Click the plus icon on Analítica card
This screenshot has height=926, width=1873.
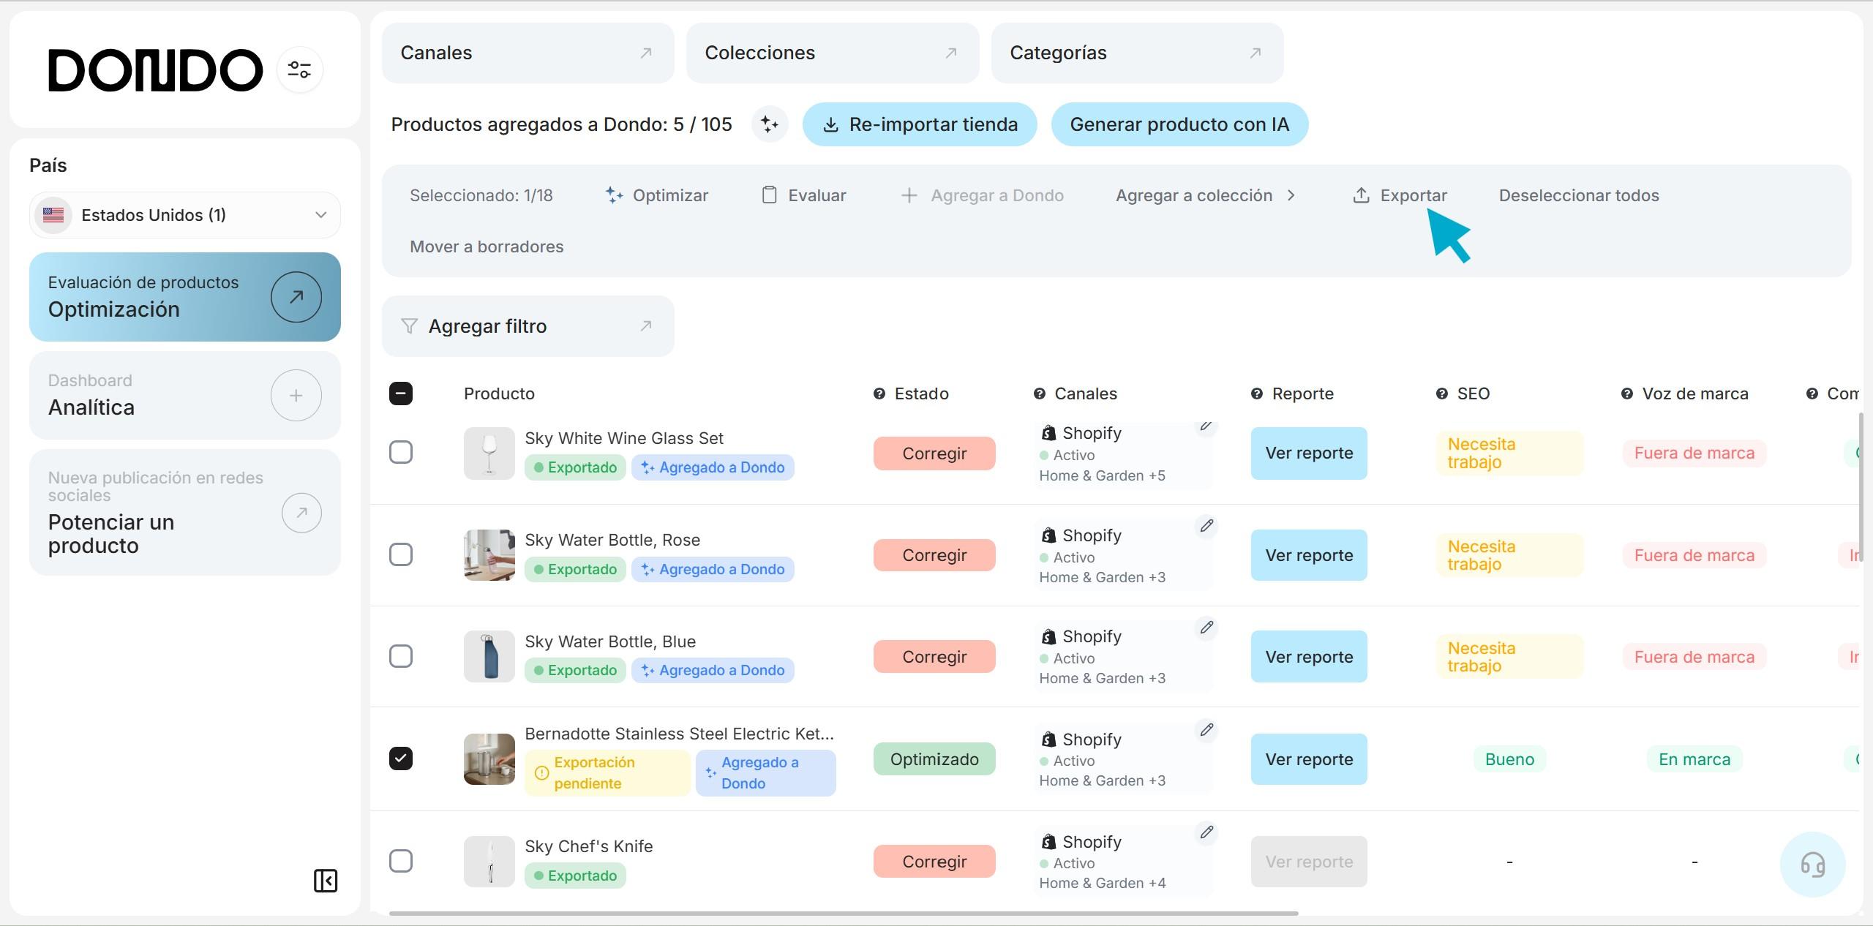point(296,396)
